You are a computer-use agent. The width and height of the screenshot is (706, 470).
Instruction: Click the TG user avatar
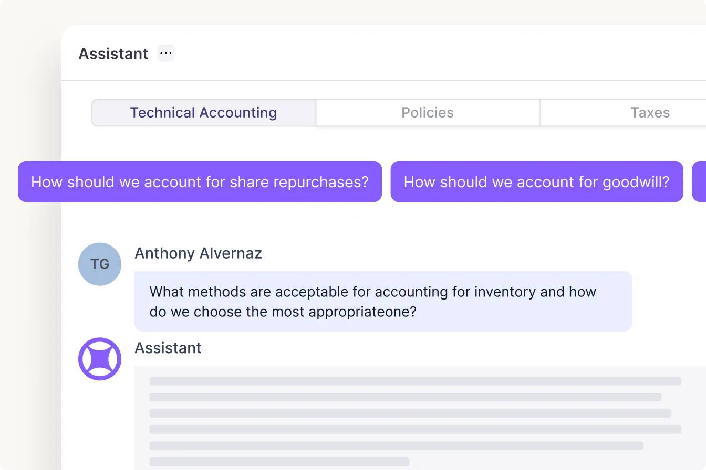tap(100, 264)
